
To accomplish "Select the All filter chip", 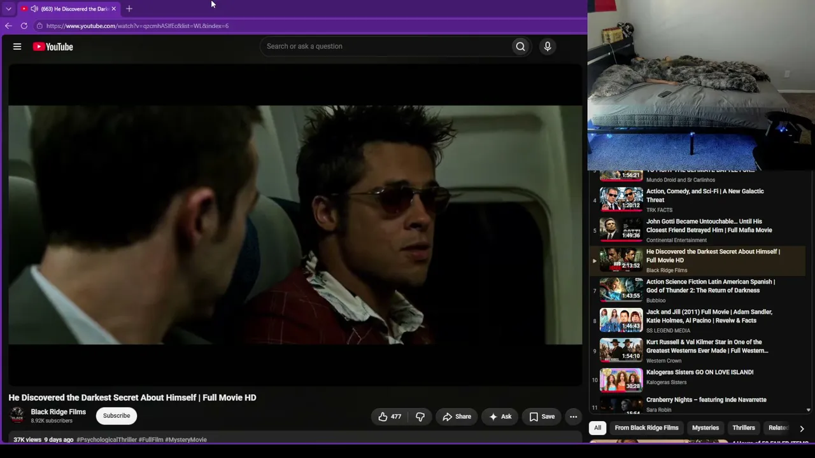I will point(597,428).
